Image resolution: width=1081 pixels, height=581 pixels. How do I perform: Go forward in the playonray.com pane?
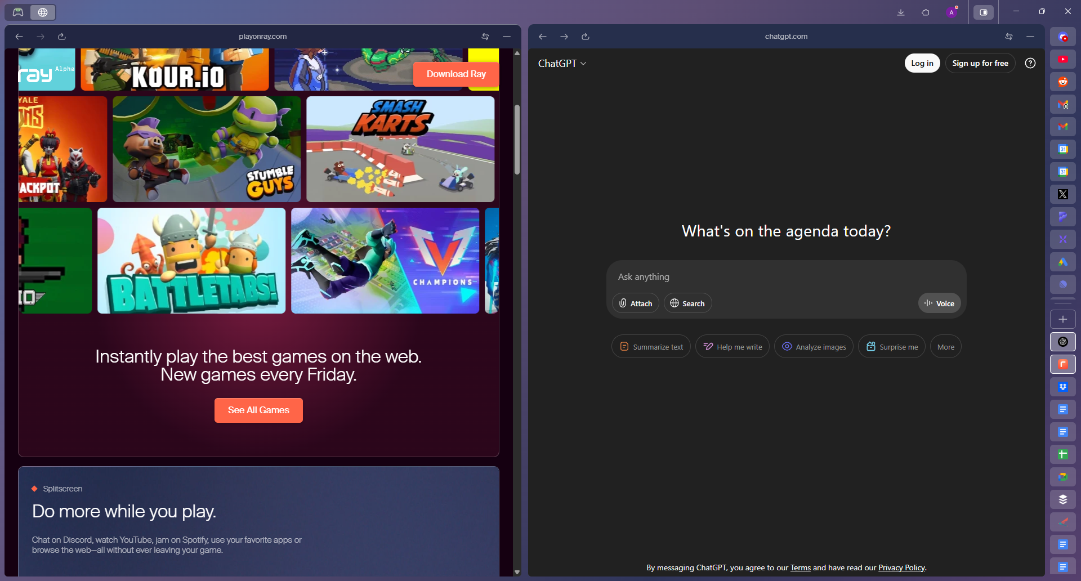click(41, 36)
